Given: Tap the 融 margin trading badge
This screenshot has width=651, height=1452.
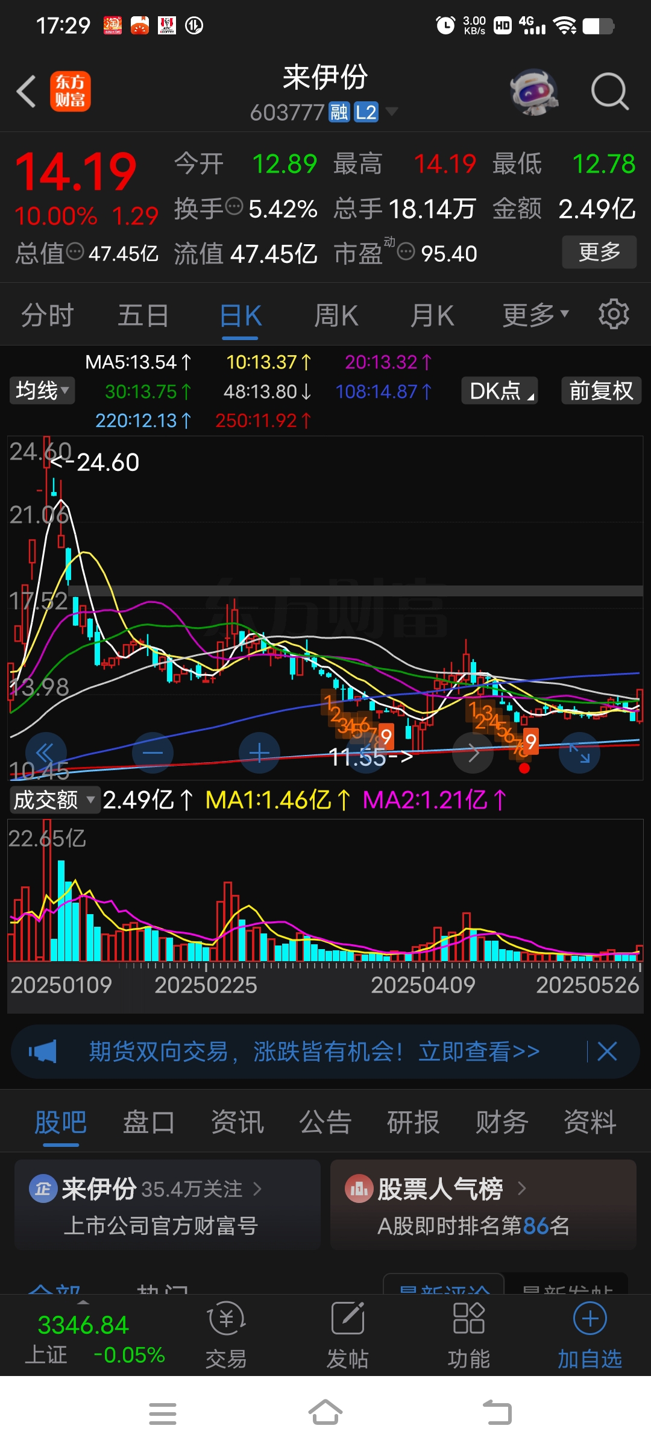Looking at the screenshot, I should tap(339, 112).
